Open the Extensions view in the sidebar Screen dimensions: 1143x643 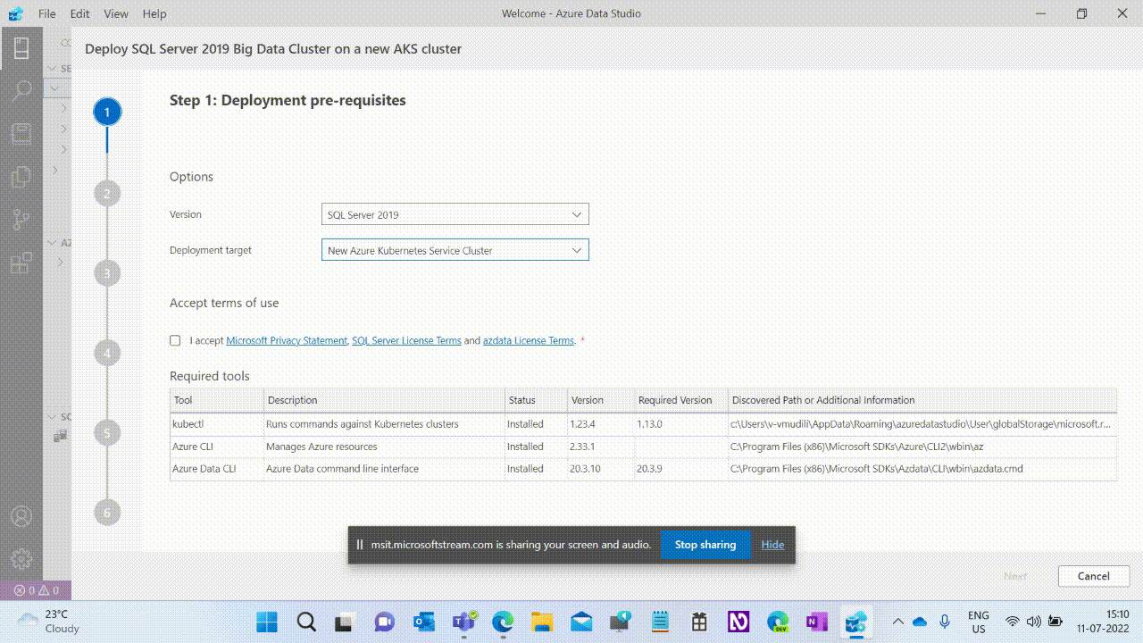[x=21, y=263]
